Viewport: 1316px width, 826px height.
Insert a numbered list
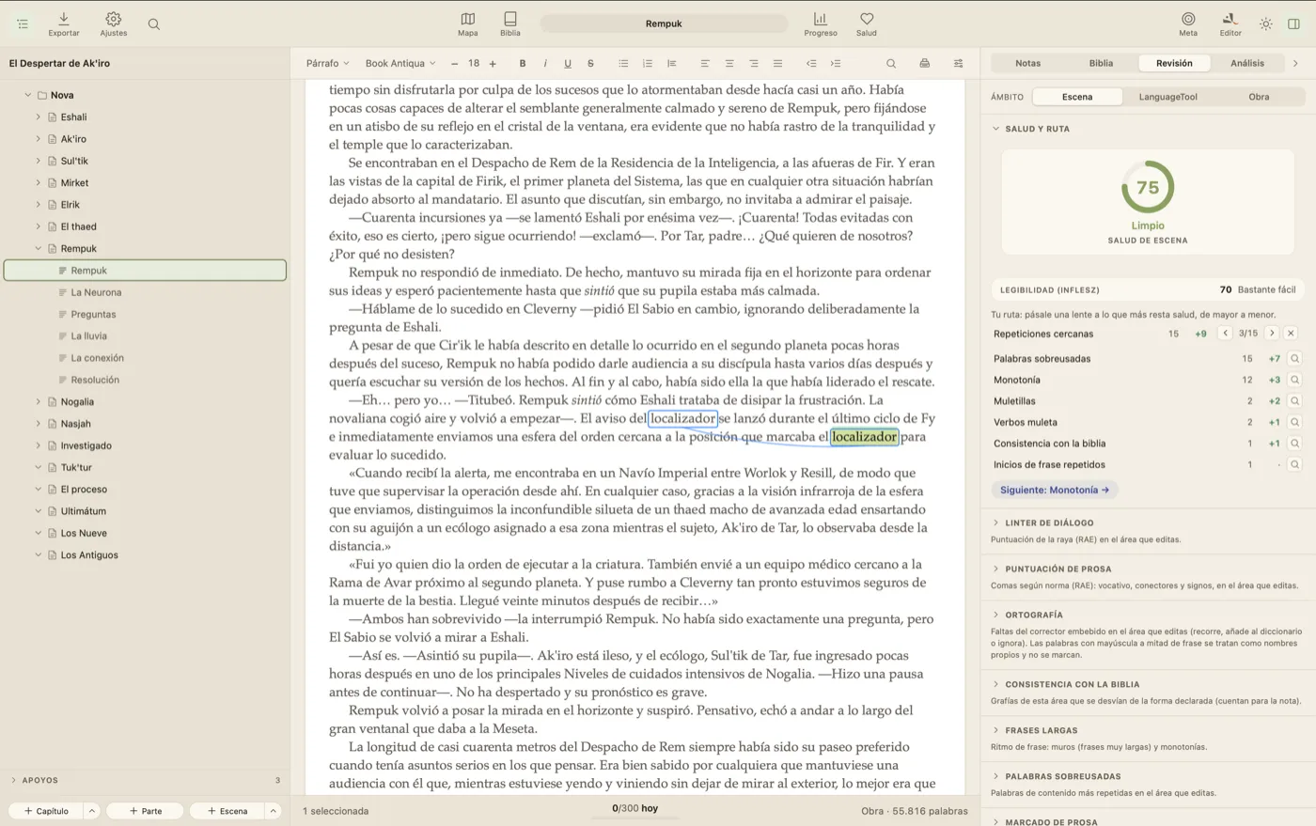point(648,64)
